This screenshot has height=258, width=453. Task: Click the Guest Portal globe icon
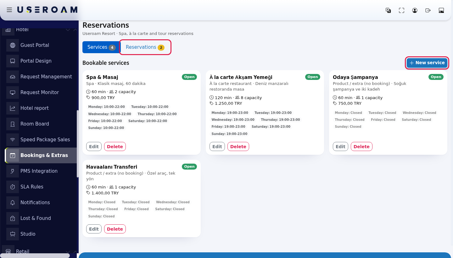click(x=13, y=45)
